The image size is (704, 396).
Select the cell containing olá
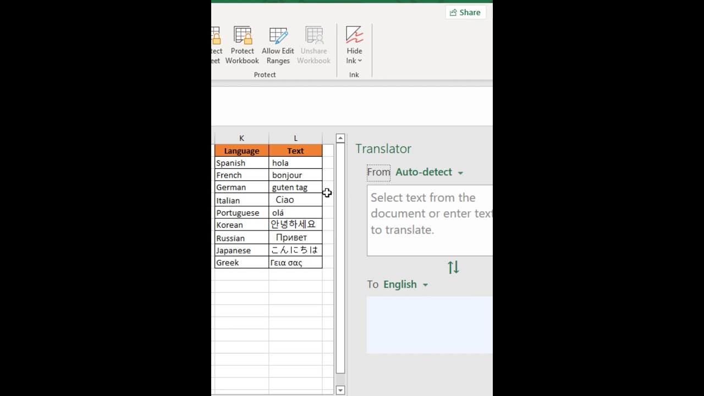point(295,213)
